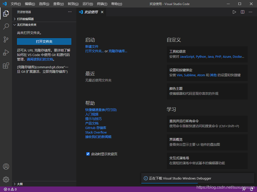Screen dimensions: 257x192
Task: Expand the 大纲 outline section
Action: point(44,184)
